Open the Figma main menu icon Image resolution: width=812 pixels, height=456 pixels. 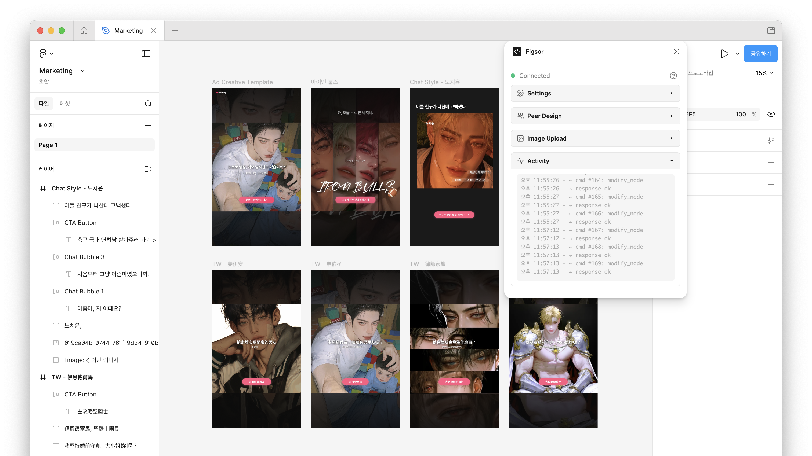(43, 54)
